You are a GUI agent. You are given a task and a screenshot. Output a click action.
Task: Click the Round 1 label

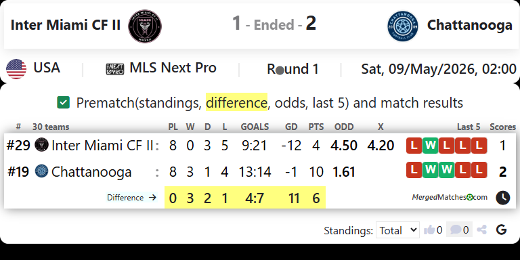[x=292, y=69]
